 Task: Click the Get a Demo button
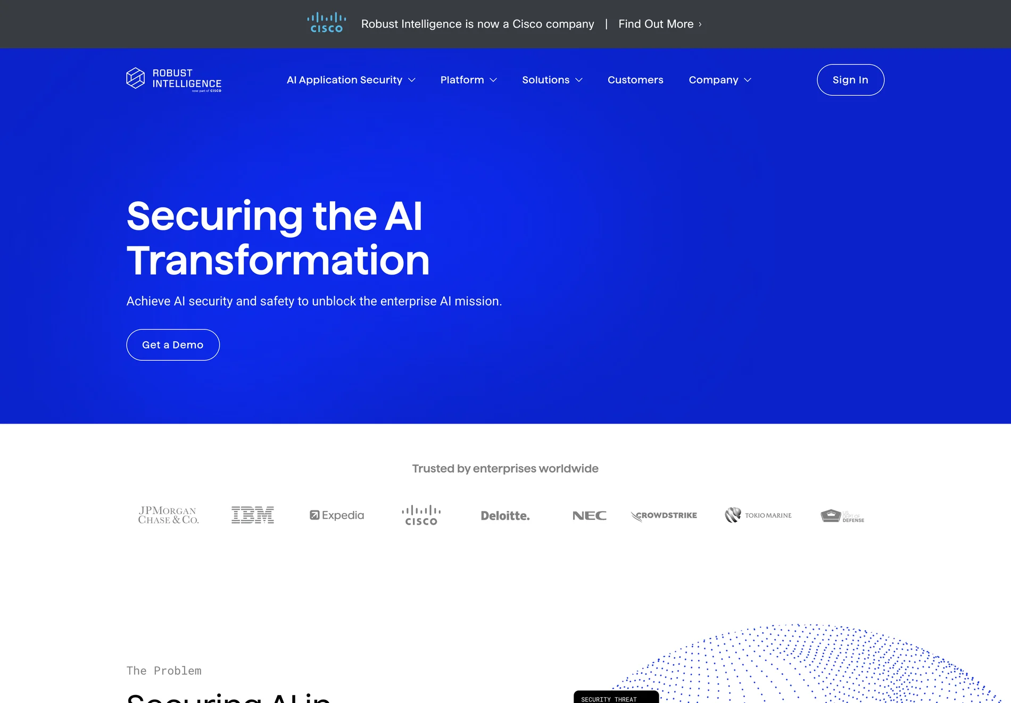pyautogui.click(x=173, y=345)
